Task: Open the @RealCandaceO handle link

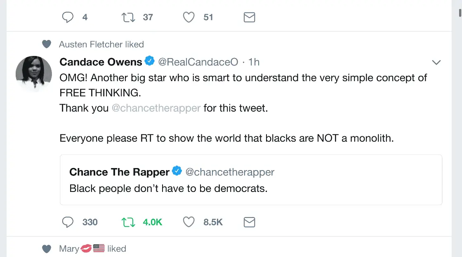Action: 198,62
